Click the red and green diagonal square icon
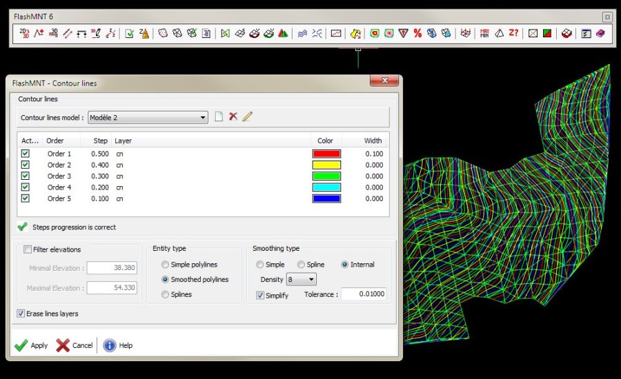 tap(547, 33)
